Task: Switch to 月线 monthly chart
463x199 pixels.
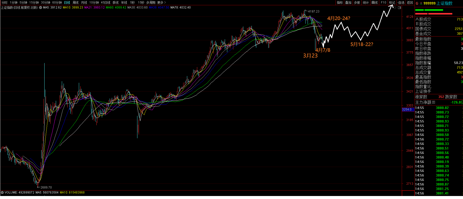Action: point(84,2)
